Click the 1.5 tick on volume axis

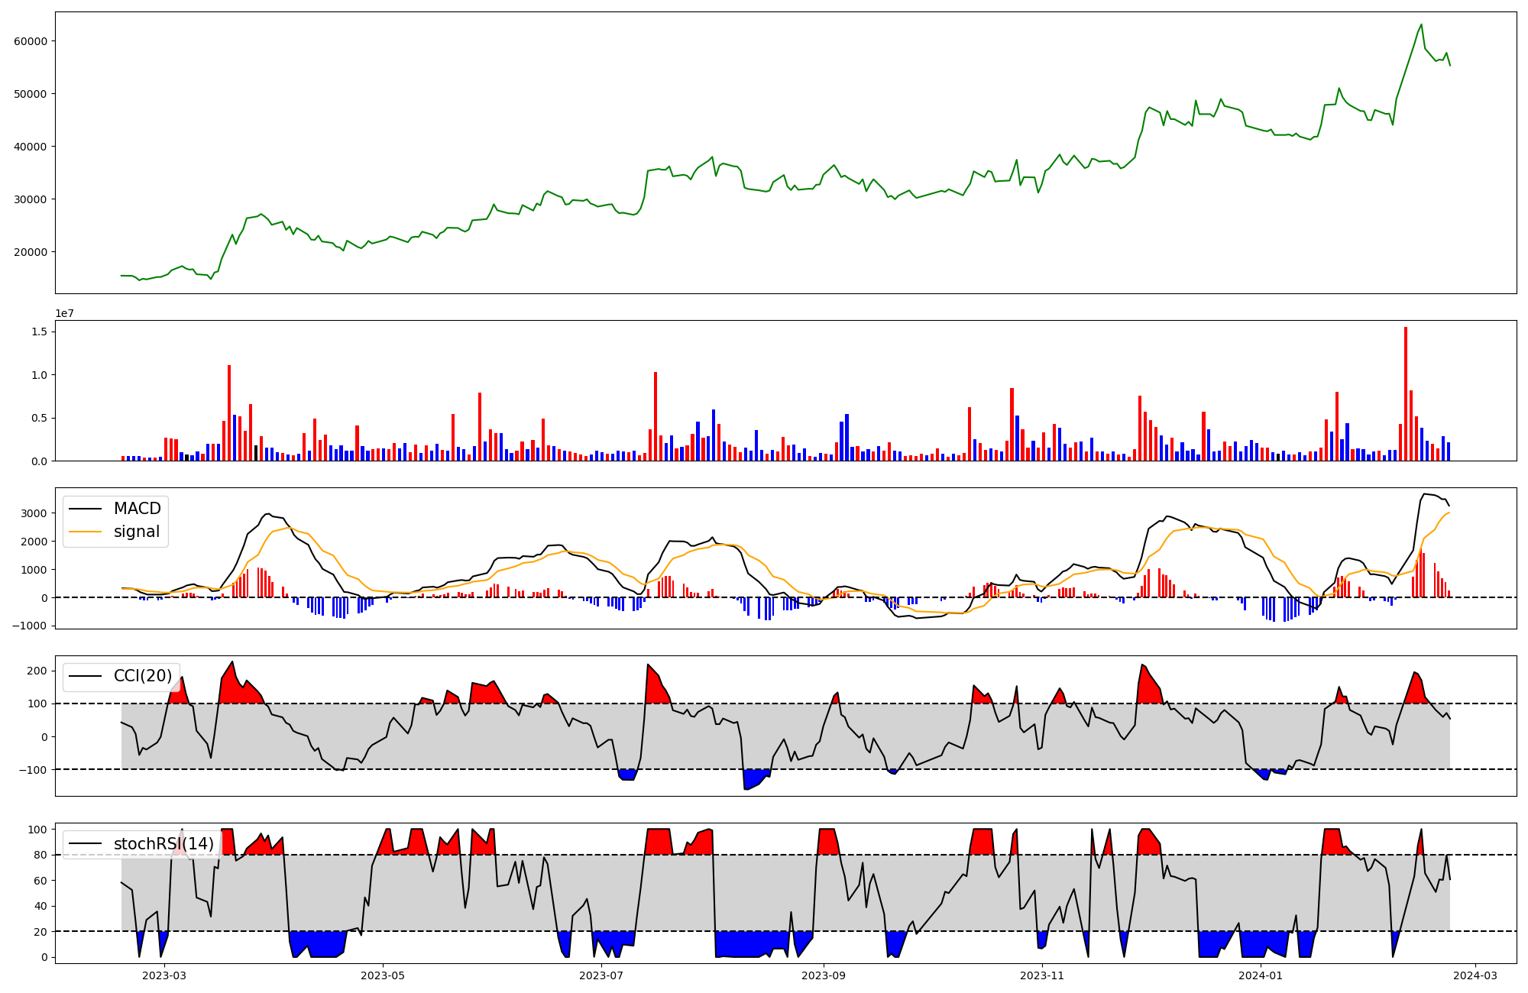(40, 332)
